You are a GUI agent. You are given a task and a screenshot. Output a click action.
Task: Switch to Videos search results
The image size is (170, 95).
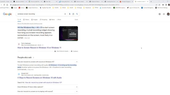tap(26, 20)
